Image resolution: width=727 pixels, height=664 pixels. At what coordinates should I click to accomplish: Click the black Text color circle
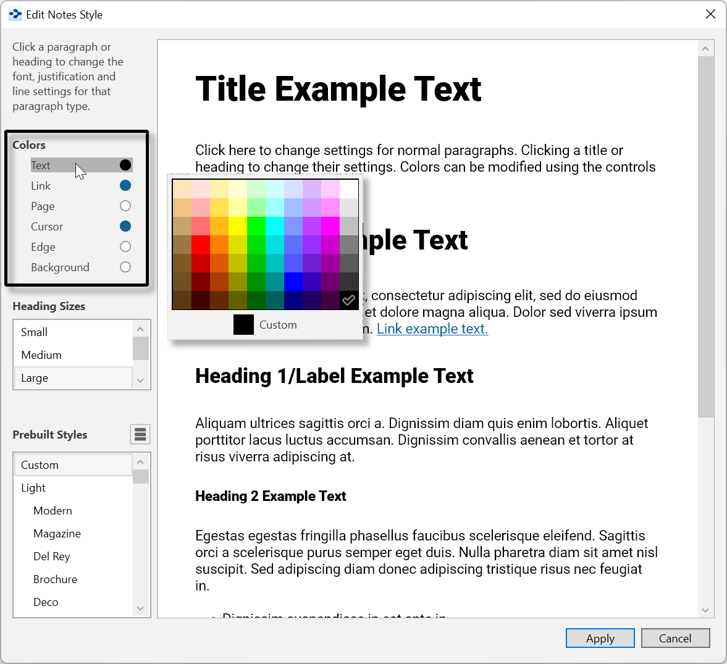(x=125, y=165)
